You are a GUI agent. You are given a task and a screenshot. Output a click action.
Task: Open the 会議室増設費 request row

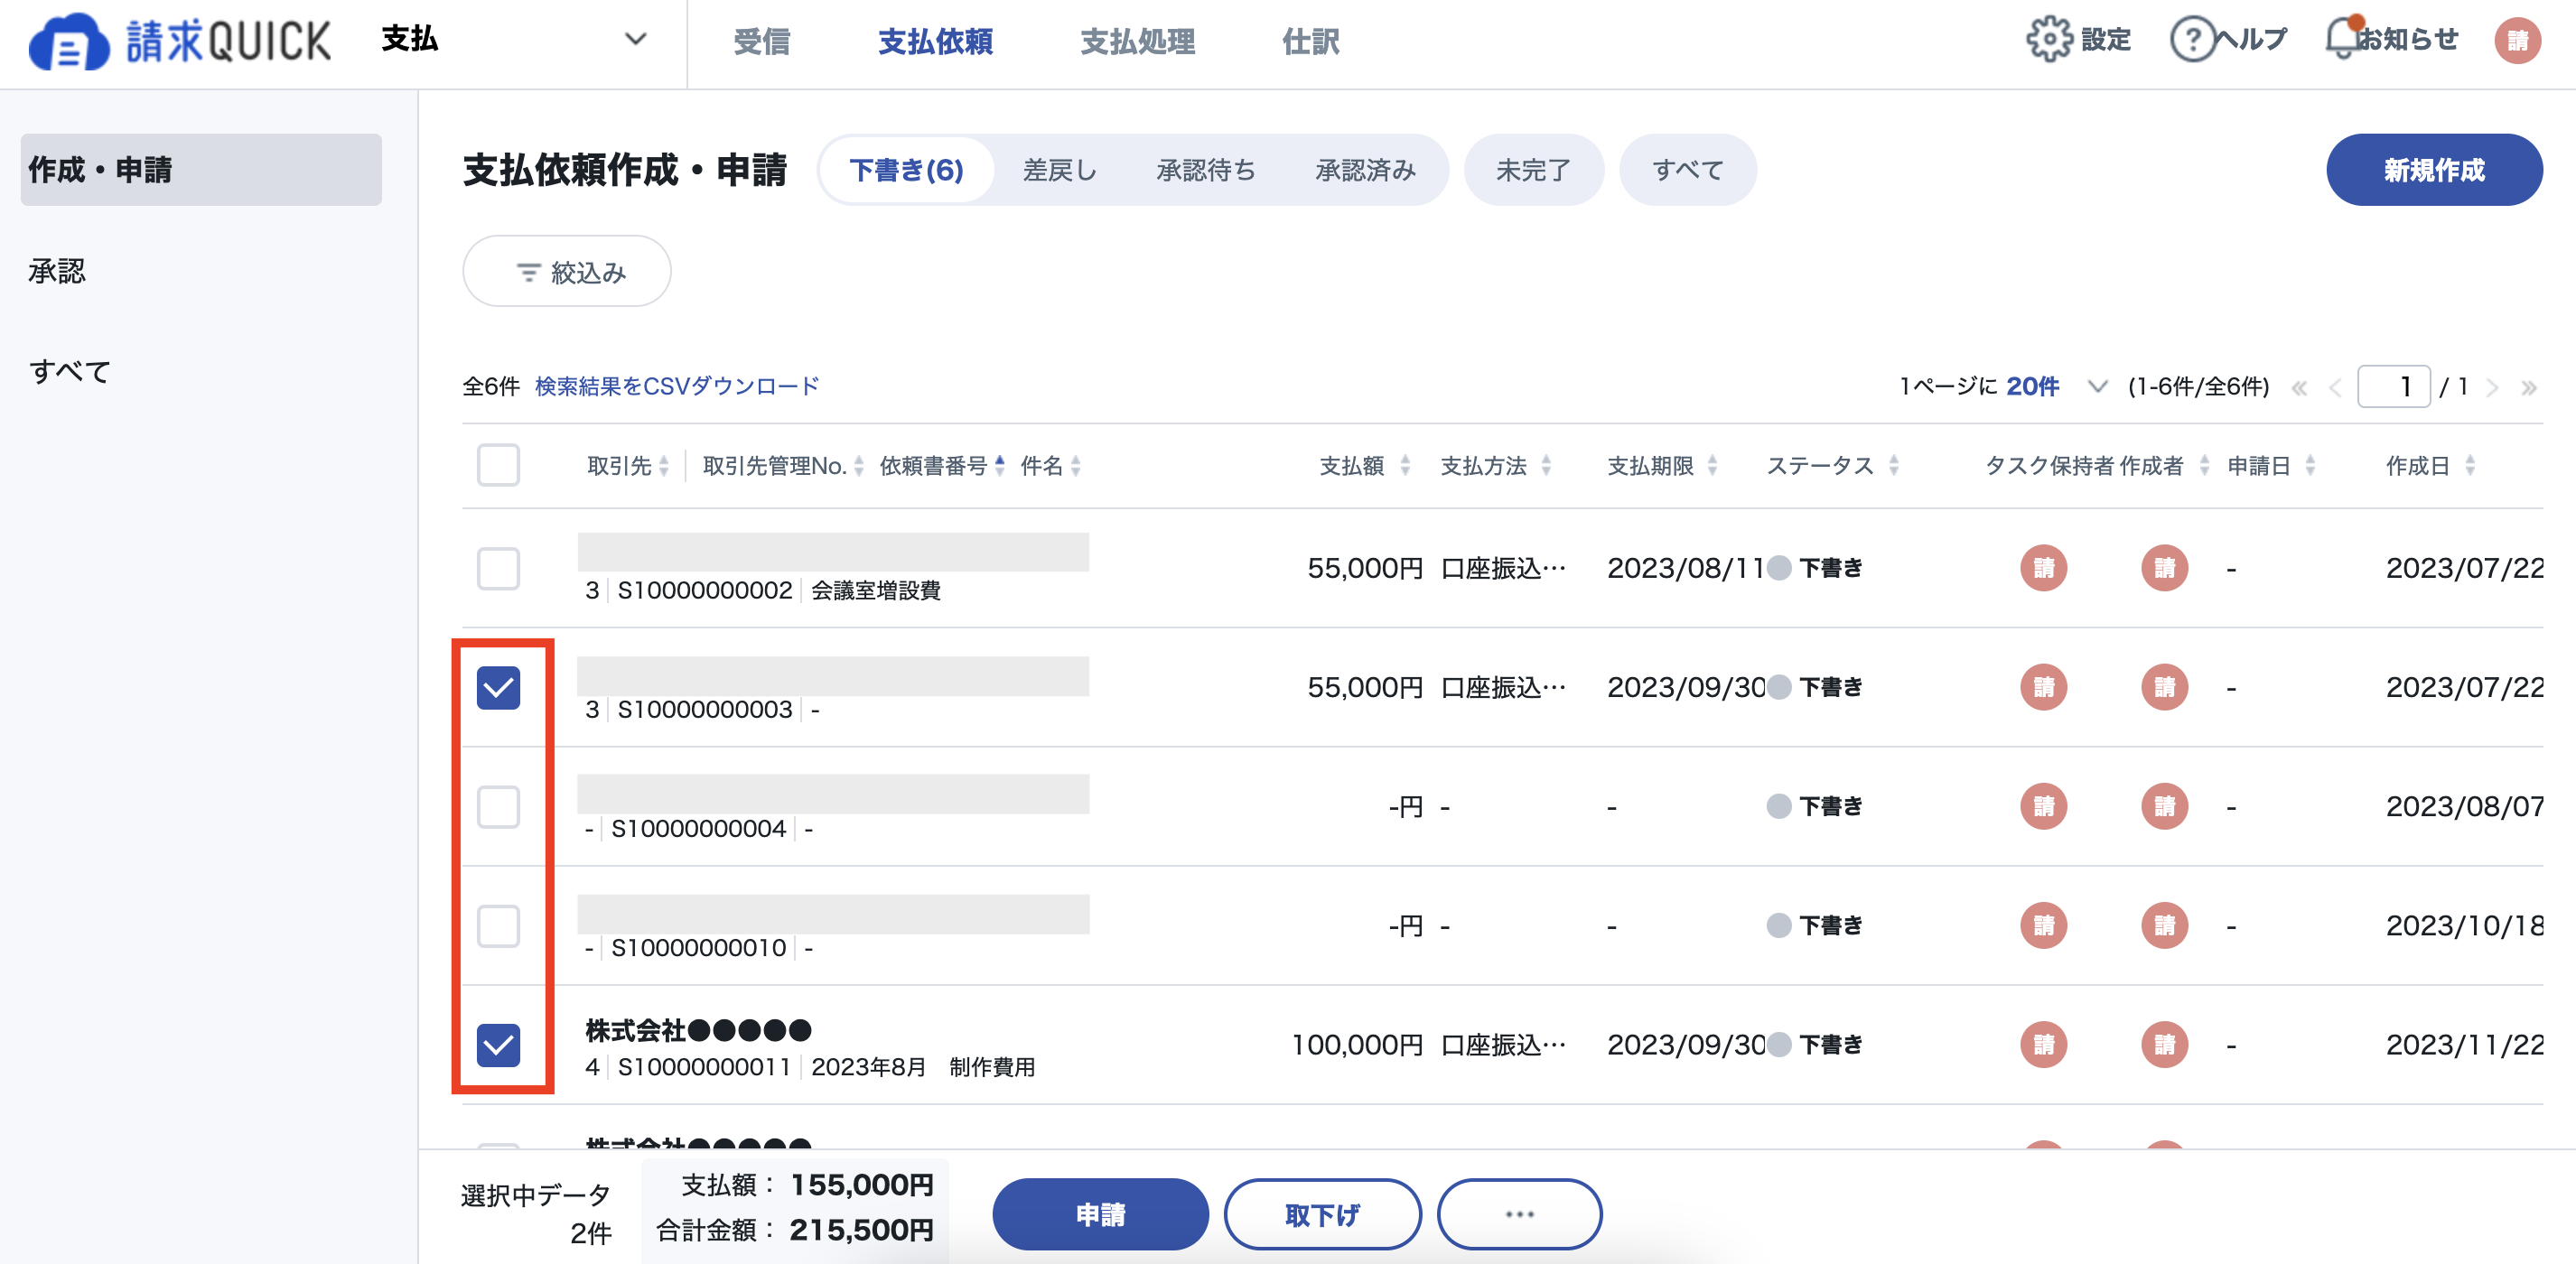1502,568
